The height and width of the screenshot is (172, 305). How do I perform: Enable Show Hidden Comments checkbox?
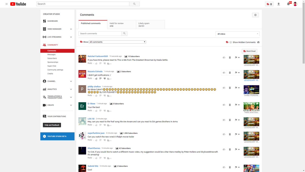[231, 42]
